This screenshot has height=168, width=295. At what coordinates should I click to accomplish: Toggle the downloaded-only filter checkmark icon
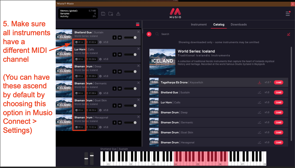click(x=289, y=34)
